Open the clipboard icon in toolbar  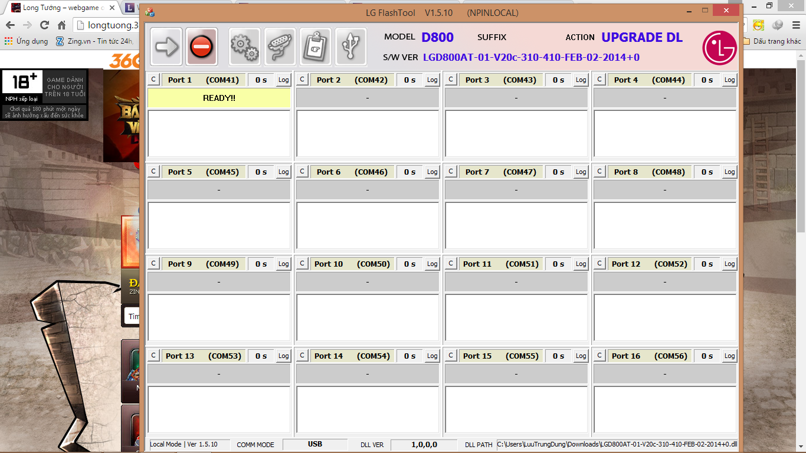pos(315,47)
